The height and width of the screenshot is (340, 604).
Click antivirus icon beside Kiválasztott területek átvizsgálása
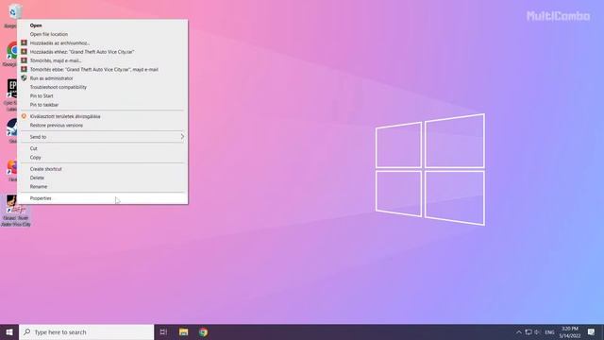24,116
